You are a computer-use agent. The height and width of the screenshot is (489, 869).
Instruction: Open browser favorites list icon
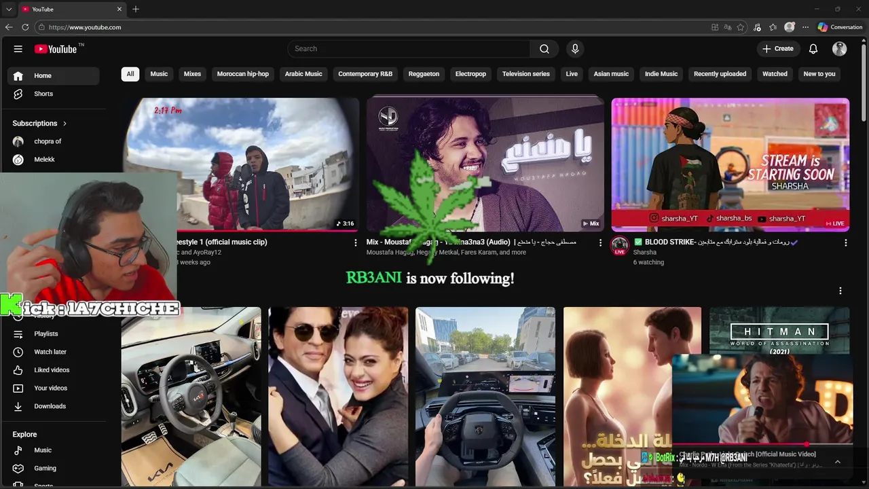click(x=773, y=27)
